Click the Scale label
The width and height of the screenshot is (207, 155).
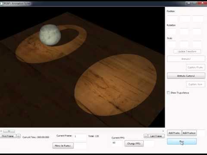169,38
